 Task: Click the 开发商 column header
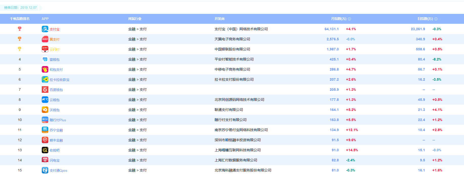[x=220, y=19]
